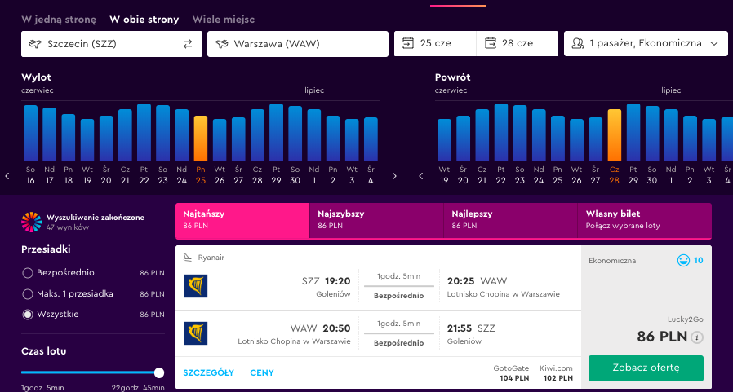Switch to the Najszybszy sorting tab
The image size is (733, 392).
pos(376,220)
